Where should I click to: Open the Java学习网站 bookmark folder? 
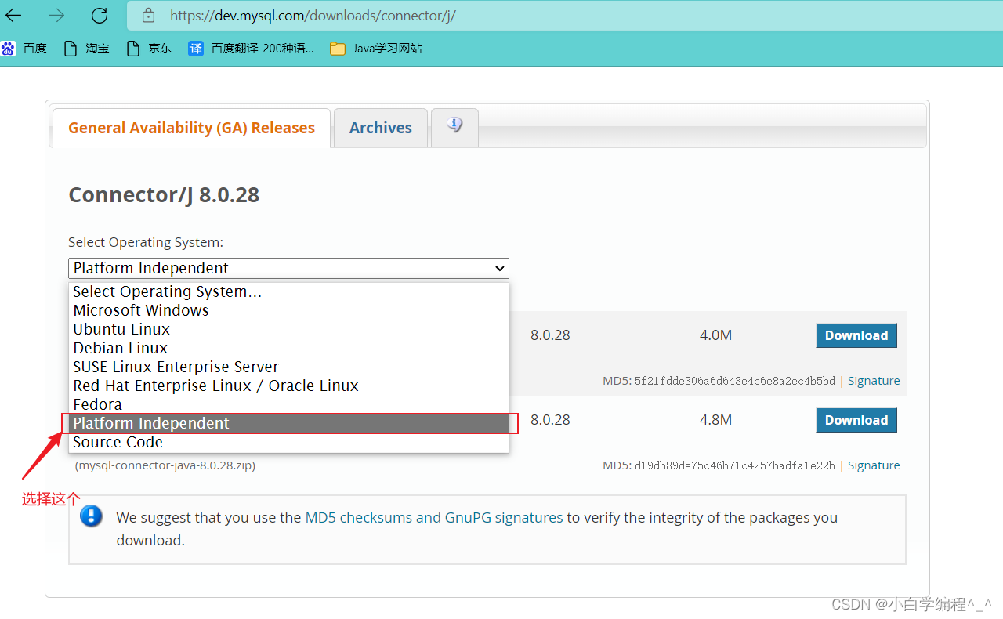[x=376, y=49]
